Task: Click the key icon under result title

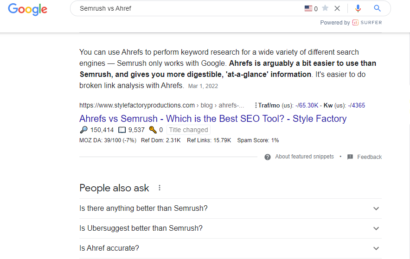Action: (x=153, y=130)
